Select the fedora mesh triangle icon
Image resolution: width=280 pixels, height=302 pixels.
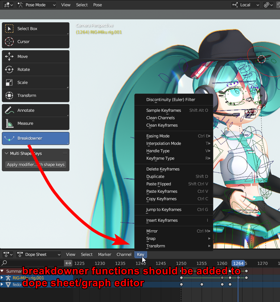pos(8,285)
